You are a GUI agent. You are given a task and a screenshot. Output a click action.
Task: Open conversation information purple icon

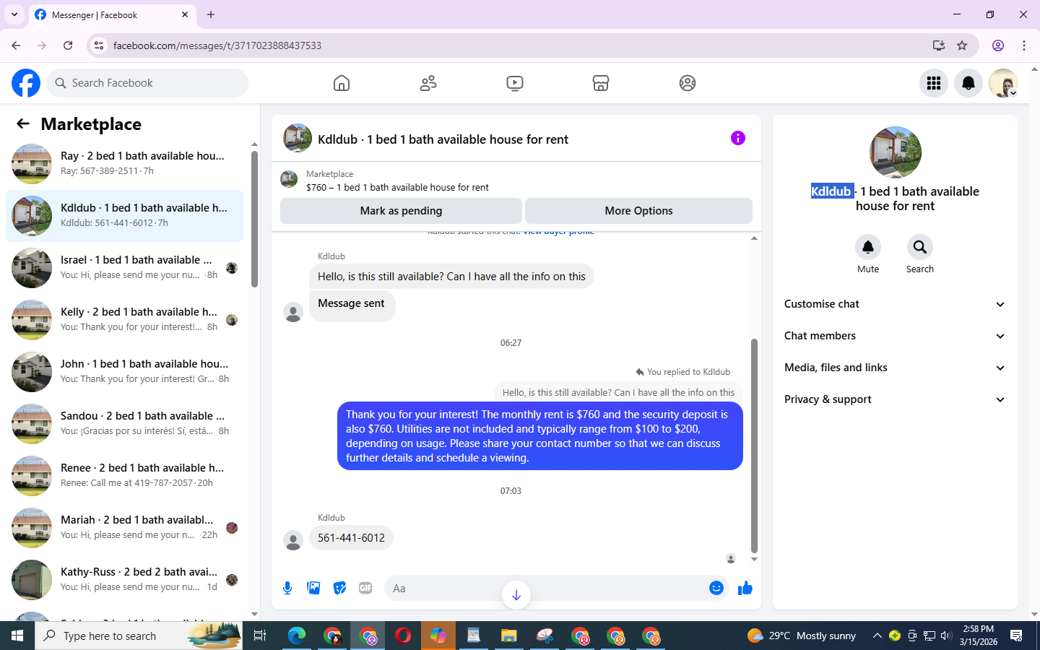(737, 138)
